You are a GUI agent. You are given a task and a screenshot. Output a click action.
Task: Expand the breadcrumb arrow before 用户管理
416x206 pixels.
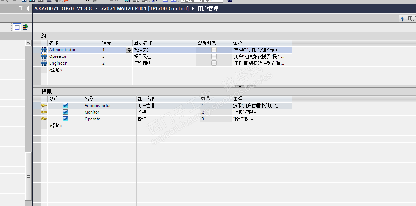click(x=193, y=9)
